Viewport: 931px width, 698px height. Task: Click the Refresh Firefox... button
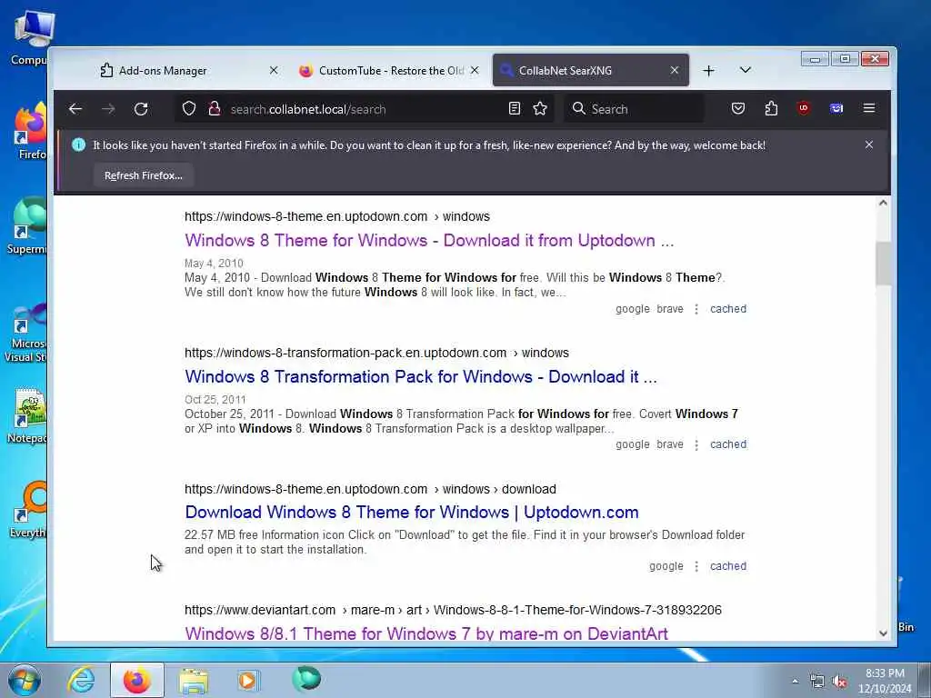pyautogui.click(x=143, y=175)
